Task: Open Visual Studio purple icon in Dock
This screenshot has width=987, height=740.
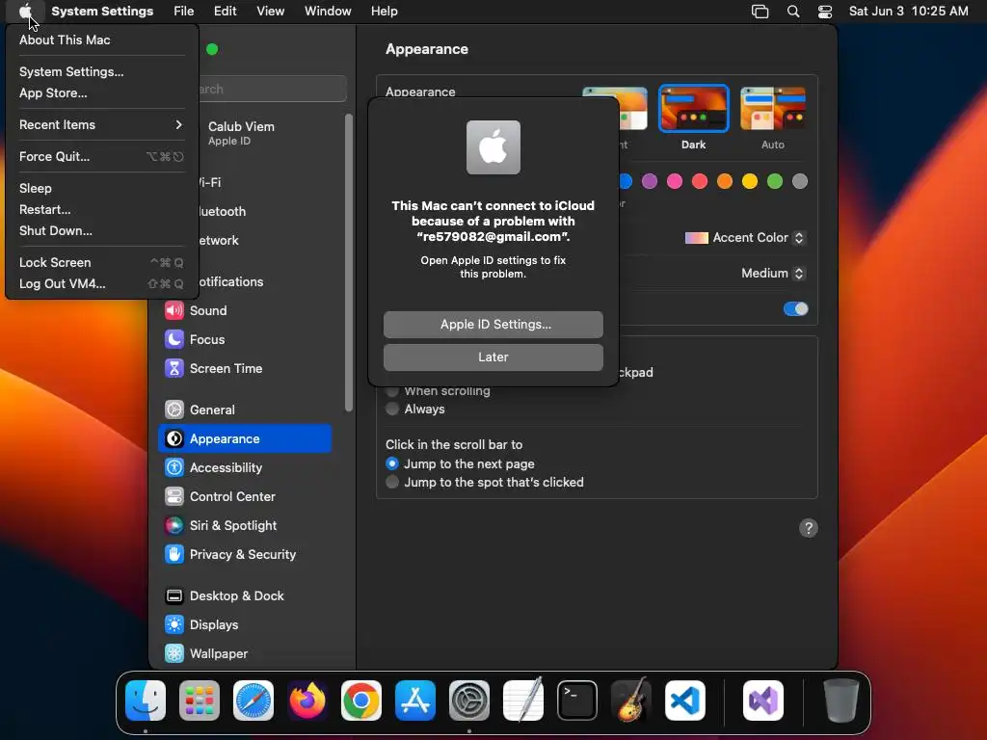Action: pyautogui.click(x=763, y=700)
